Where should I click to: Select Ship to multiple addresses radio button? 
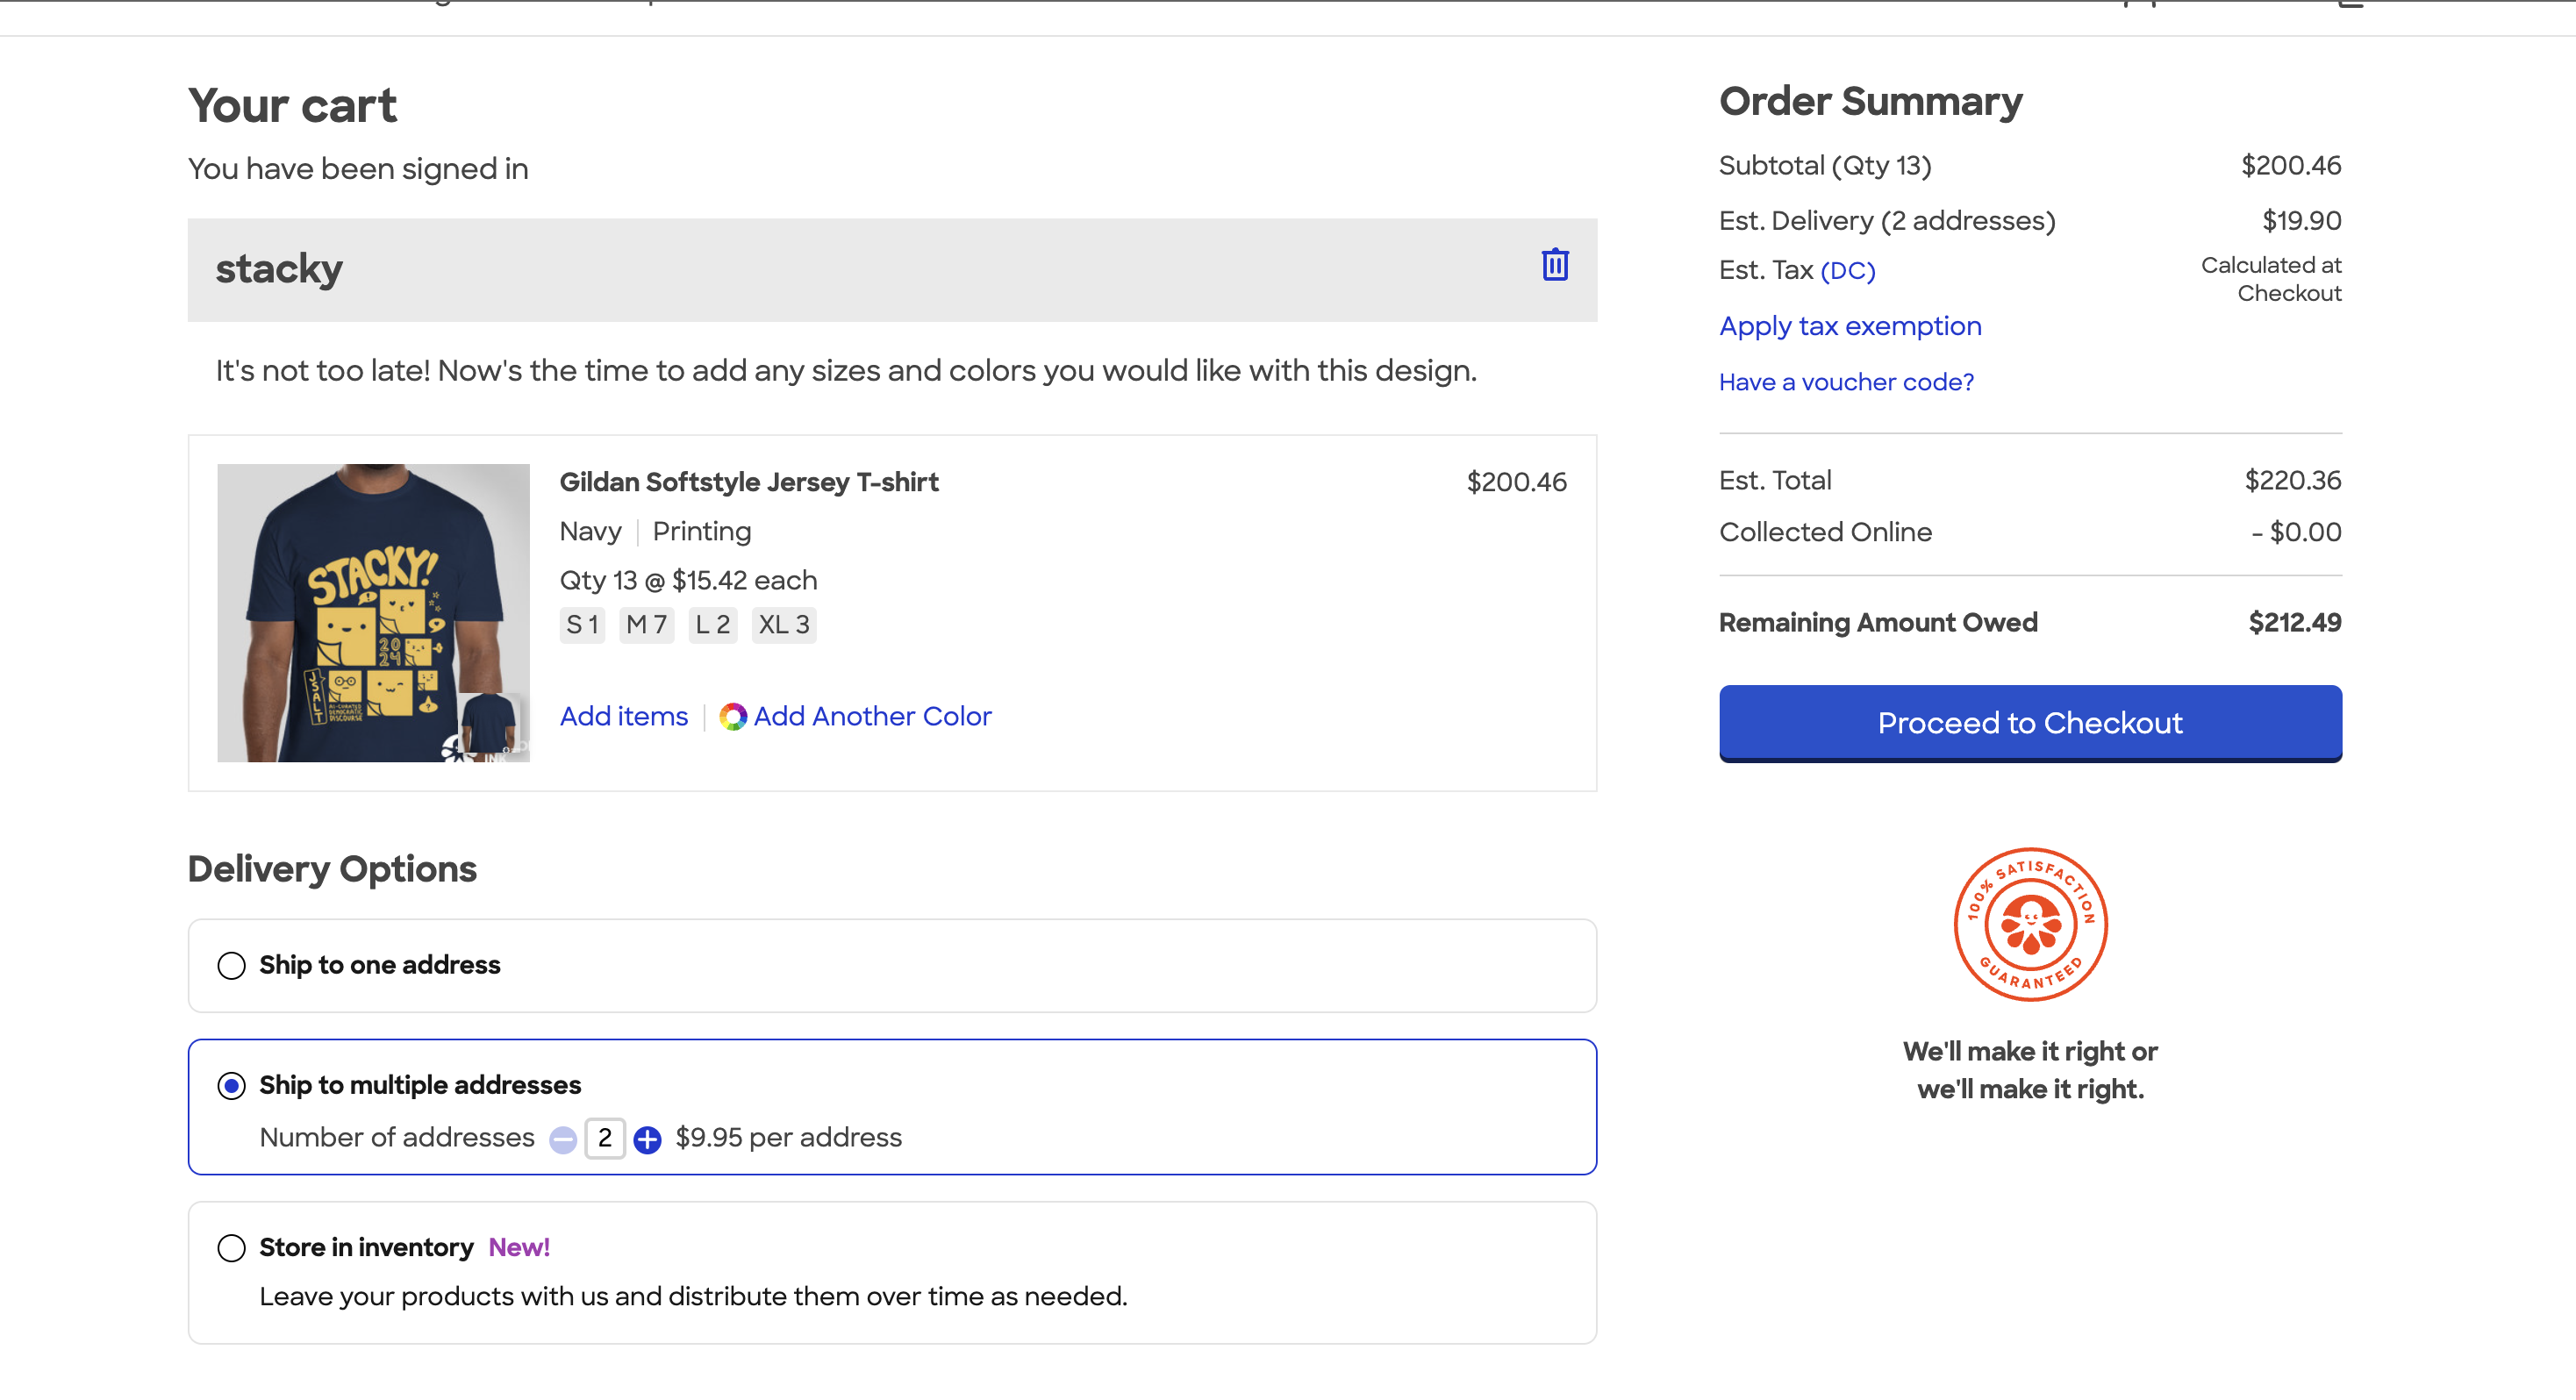coord(231,1084)
